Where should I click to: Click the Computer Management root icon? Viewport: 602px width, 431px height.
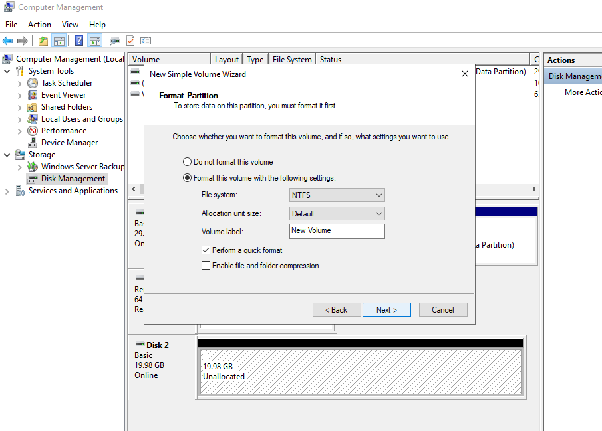tap(7, 59)
